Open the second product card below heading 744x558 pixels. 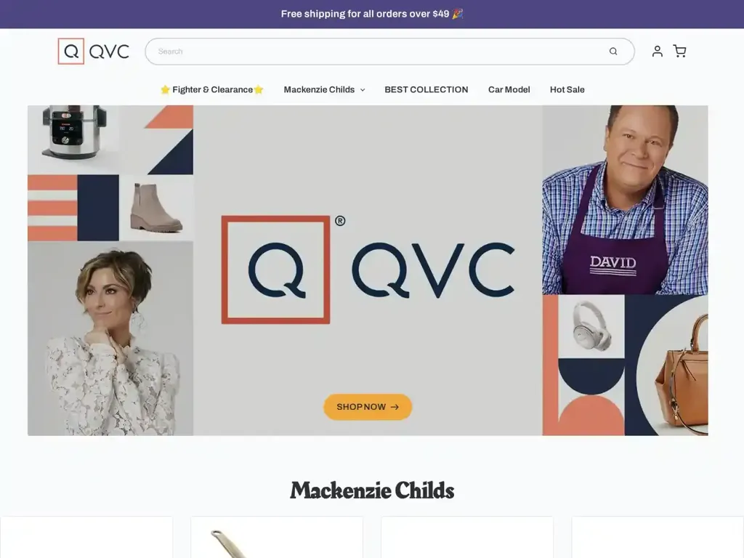click(x=277, y=537)
